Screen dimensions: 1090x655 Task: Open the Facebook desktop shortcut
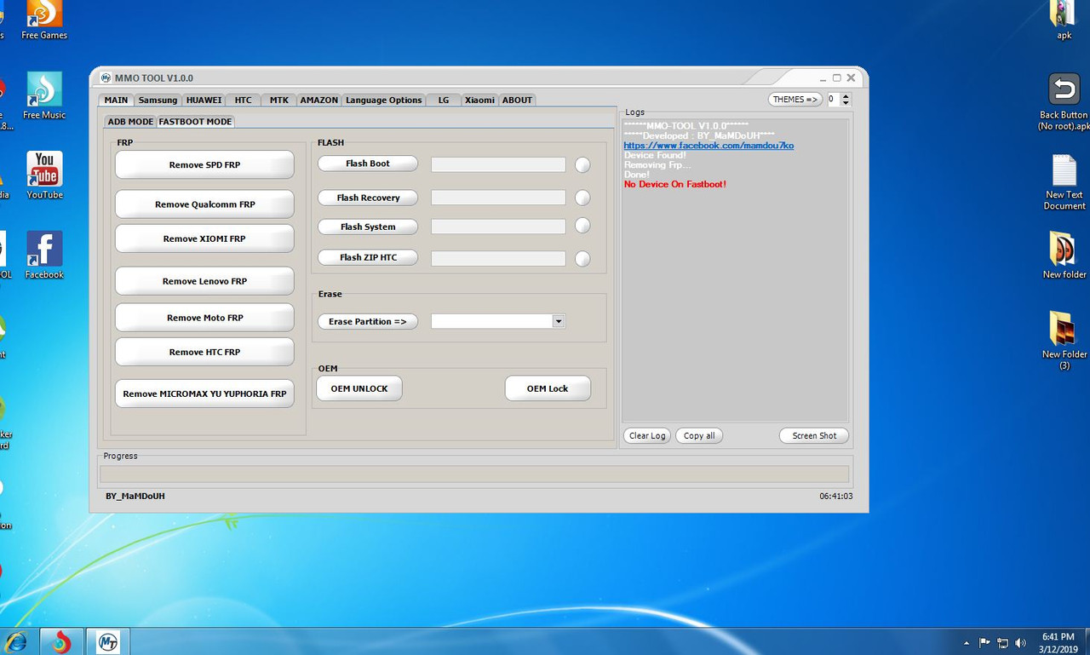44,256
